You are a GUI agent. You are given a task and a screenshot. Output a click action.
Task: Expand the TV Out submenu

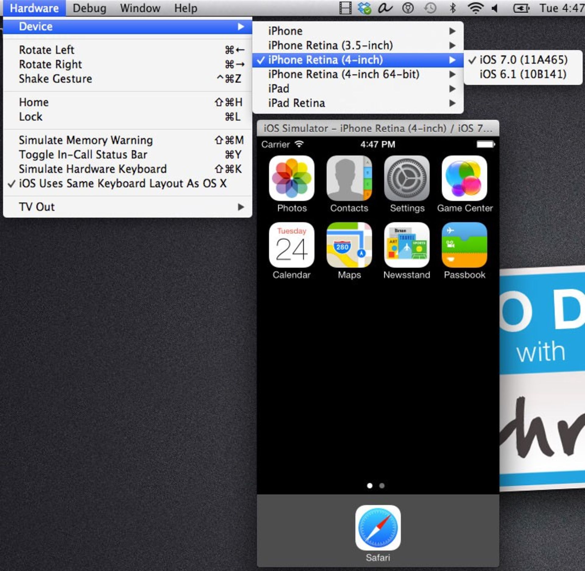127,207
